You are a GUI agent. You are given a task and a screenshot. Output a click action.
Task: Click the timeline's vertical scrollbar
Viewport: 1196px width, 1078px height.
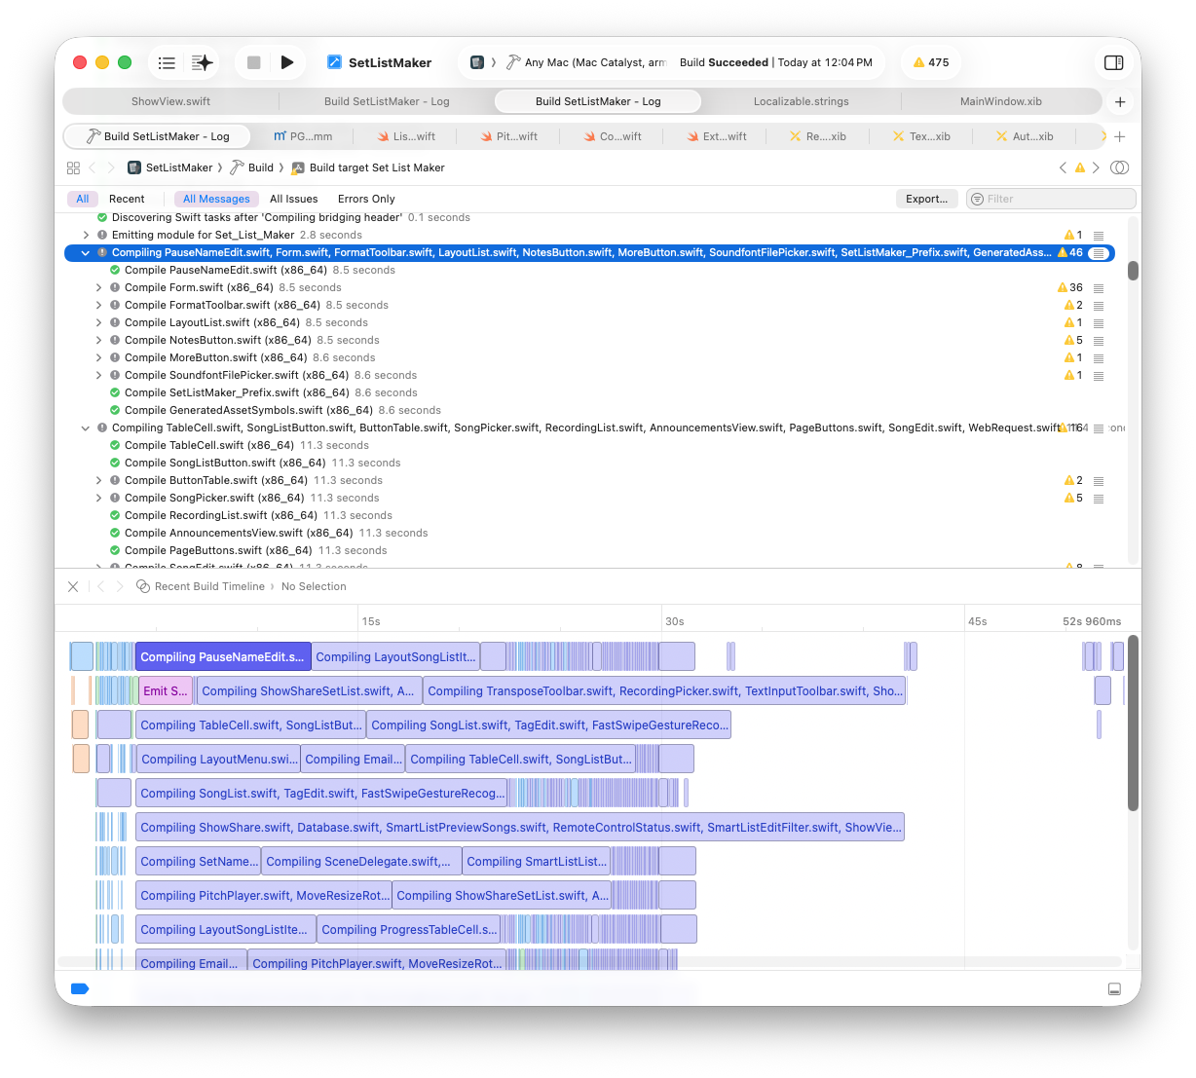[1133, 721]
